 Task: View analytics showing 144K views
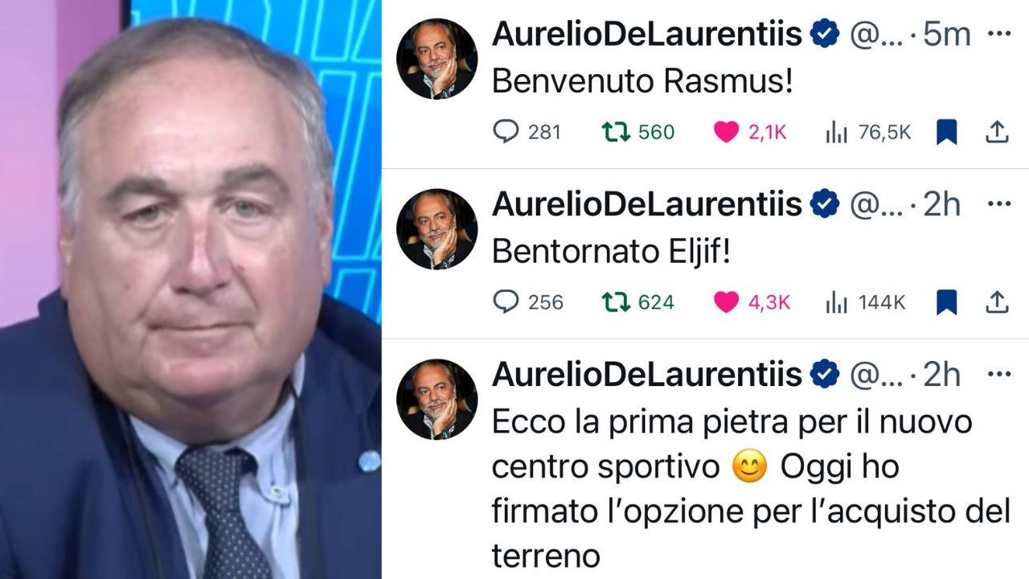pyautogui.click(x=865, y=302)
